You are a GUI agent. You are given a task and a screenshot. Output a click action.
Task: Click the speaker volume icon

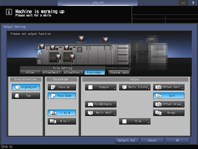tap(183, 3)
